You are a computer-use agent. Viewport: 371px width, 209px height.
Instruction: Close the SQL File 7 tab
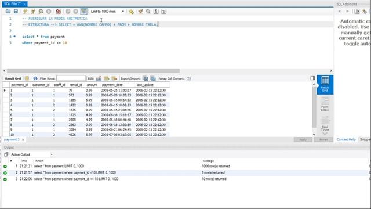click(x=24, y=4)
